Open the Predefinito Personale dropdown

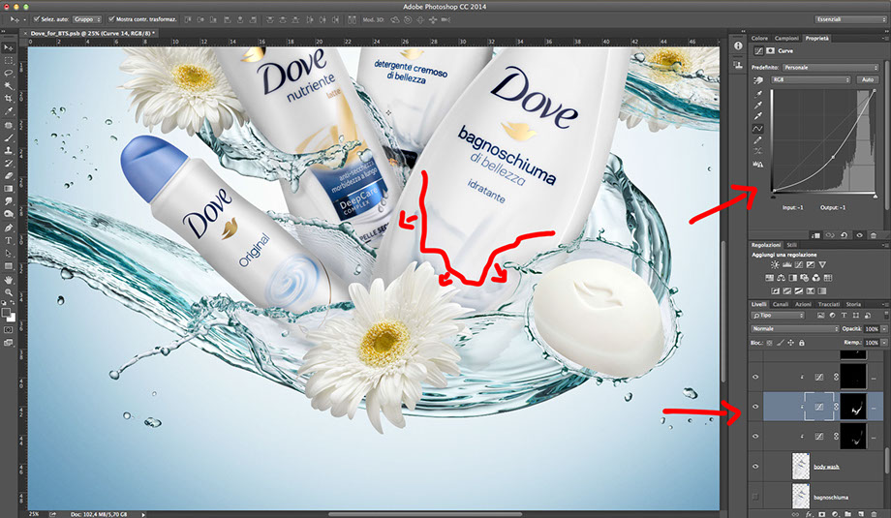point(831,68)
